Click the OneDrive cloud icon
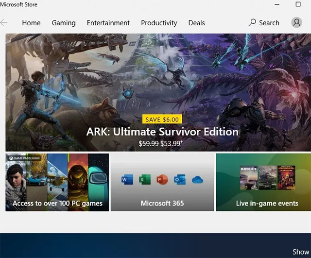The height and width of the screenshot is (258, 311). pos(197,180)
